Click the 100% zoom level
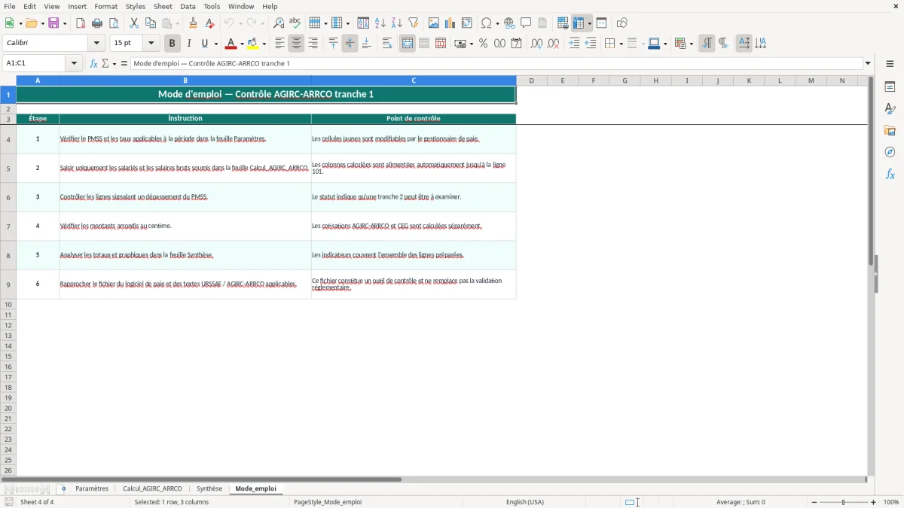 click(x=891, y=502)
